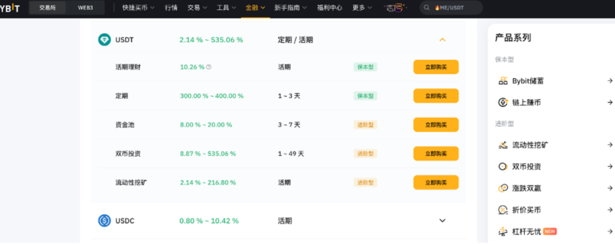Switch to the 交易所 tab
The width and height of the screenshot is (615, 244).
48,8
